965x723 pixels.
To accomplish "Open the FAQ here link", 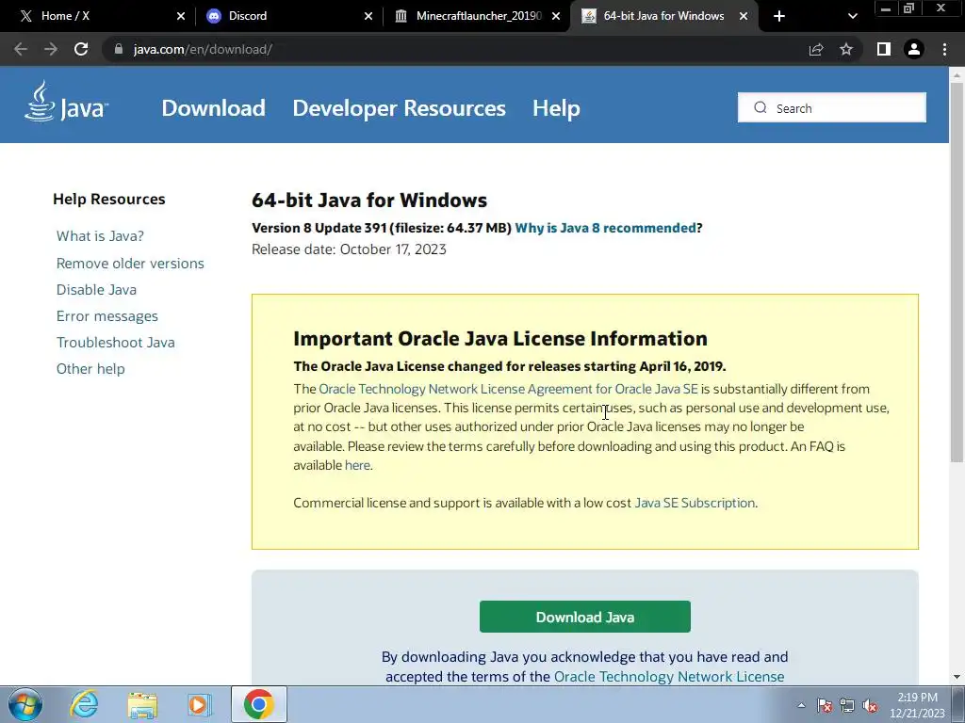I will (x=357, y=465).
